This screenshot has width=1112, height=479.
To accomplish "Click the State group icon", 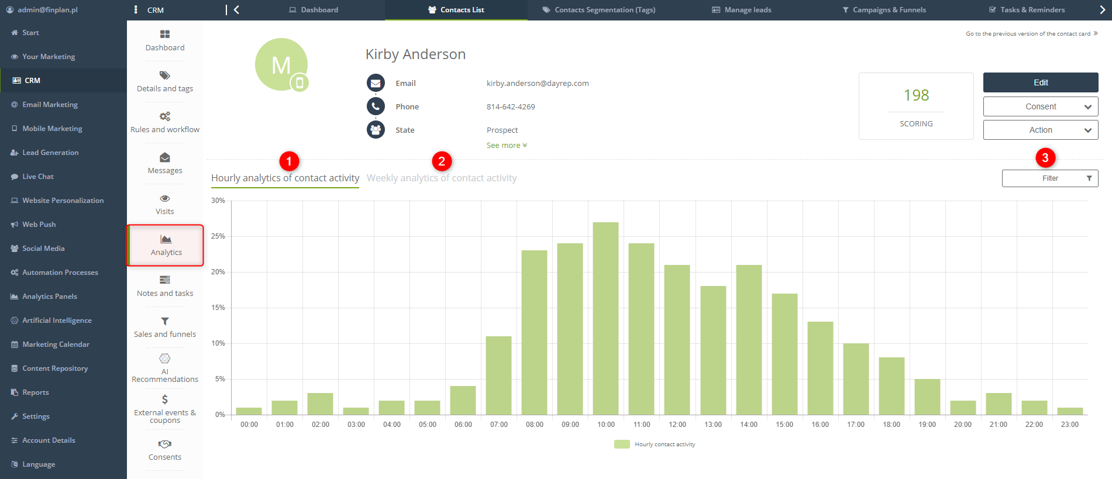I will click(376, 130).
